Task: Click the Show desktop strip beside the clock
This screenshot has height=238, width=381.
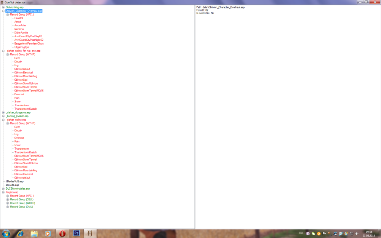Action: [x=379, y=234]
